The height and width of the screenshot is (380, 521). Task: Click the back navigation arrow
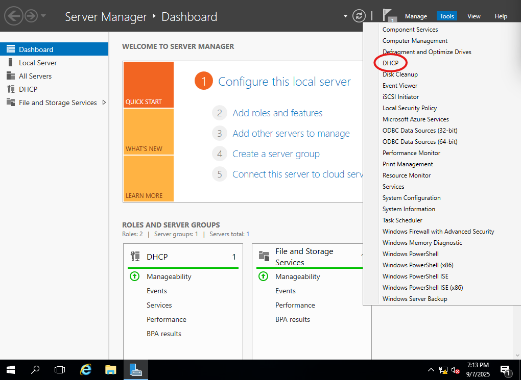click(13, 16)
